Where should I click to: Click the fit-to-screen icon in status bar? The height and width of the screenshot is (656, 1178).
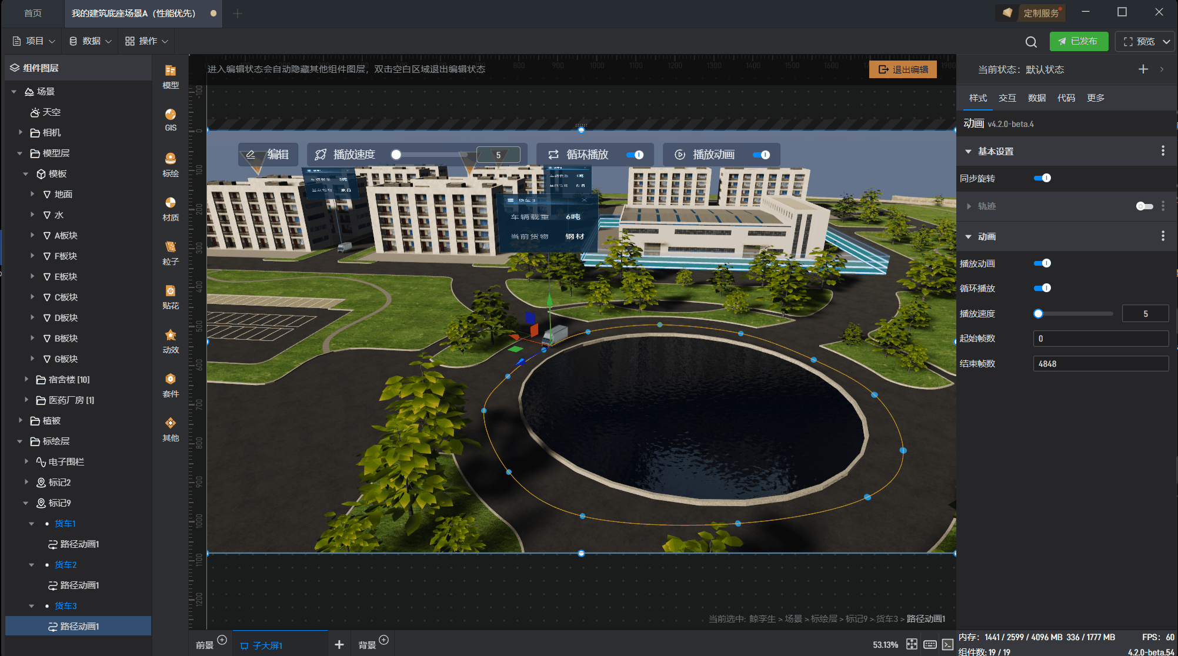912,644
